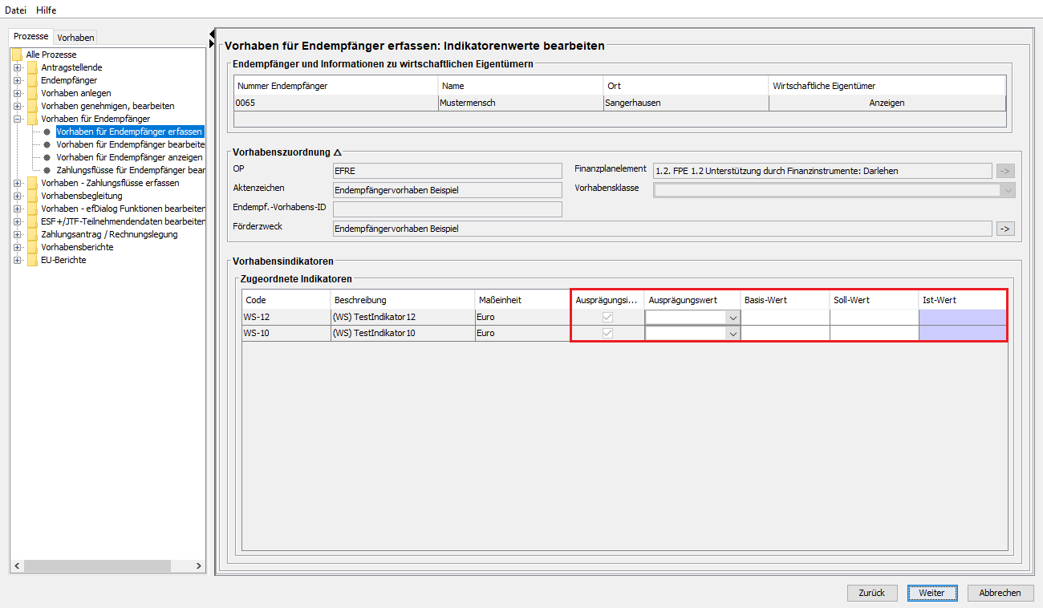Click tree panel scrollbar right arrow
The width and height of the screenshot is (1043, 608).
pyautogui.click(x=199, y=566)
